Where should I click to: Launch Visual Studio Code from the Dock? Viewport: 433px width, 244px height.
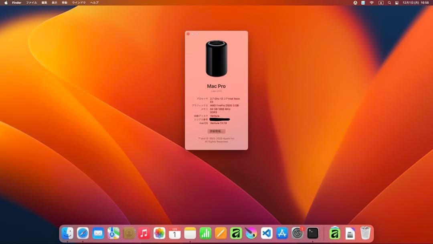tap(266, 232)
